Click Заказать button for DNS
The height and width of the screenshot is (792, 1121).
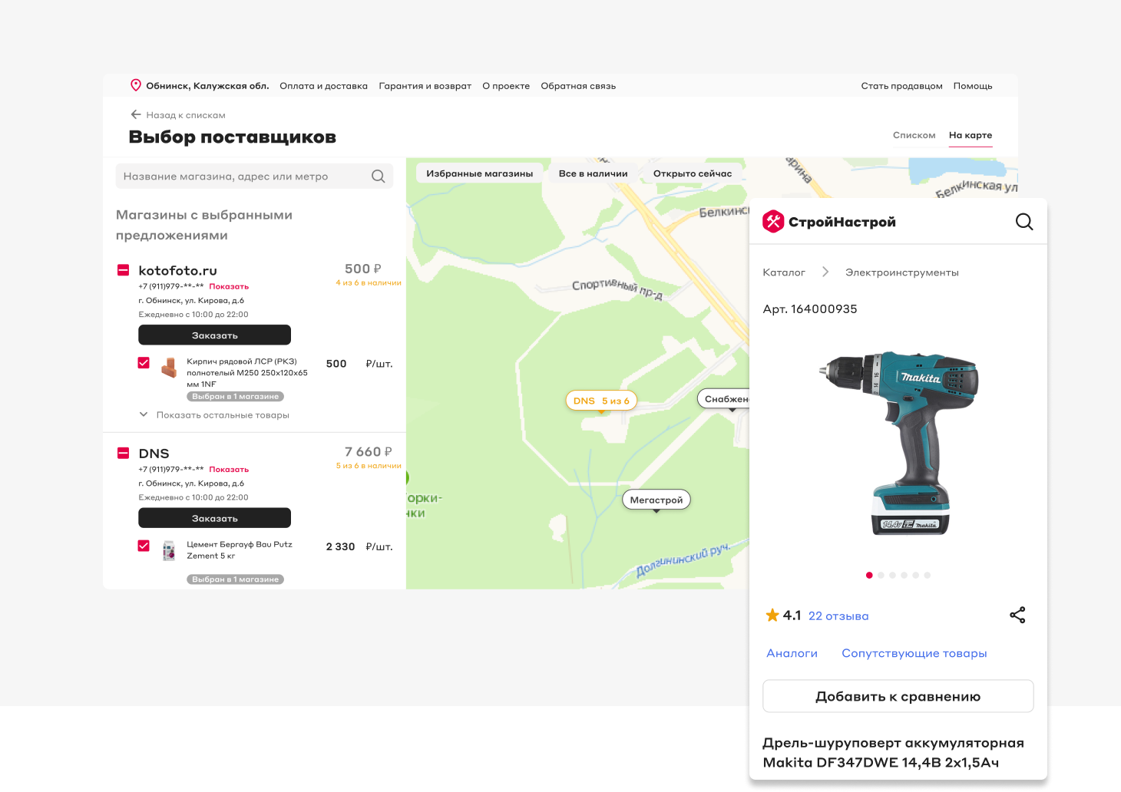tap(214, 518)
